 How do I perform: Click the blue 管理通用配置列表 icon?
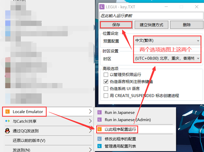99,146
